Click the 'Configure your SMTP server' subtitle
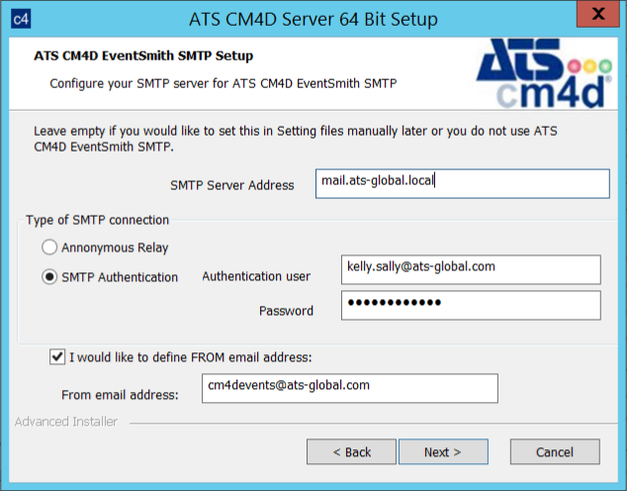Image resolution: width=627 pixels, height=491 pixels. (224, 83)
